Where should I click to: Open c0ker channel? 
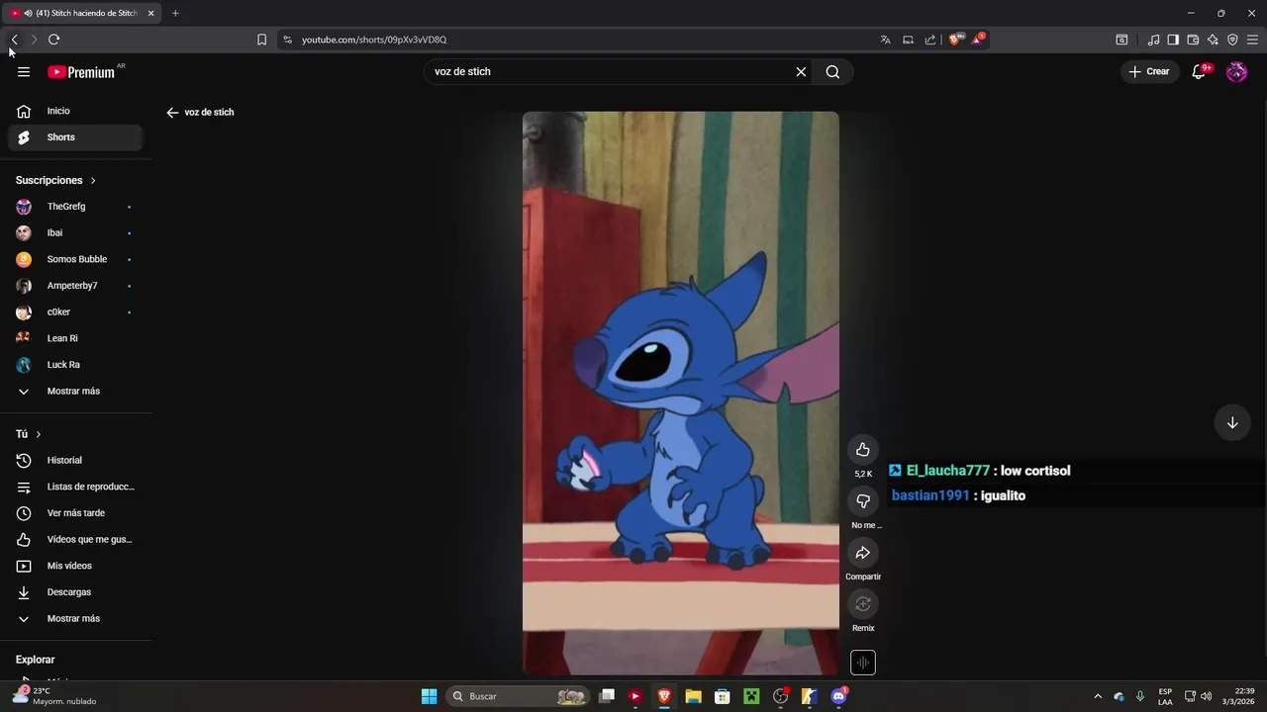(75, 312)
